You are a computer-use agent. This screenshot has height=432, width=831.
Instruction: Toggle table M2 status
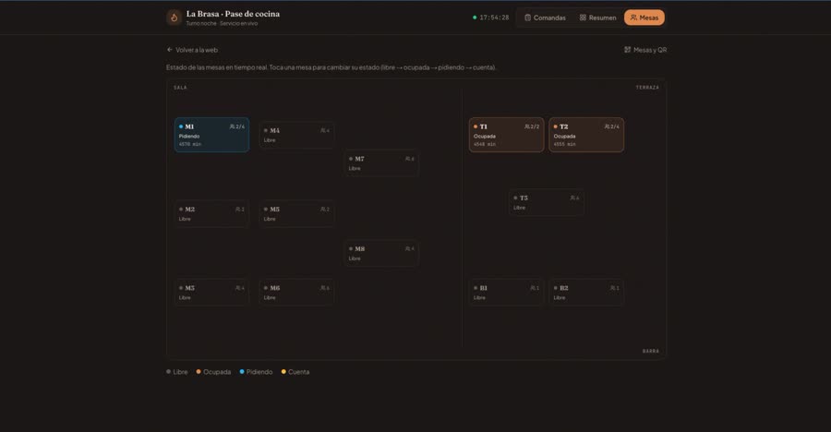[211, 213]
